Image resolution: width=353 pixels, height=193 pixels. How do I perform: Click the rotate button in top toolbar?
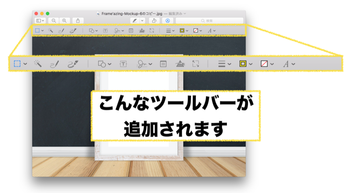click(154, 21)
